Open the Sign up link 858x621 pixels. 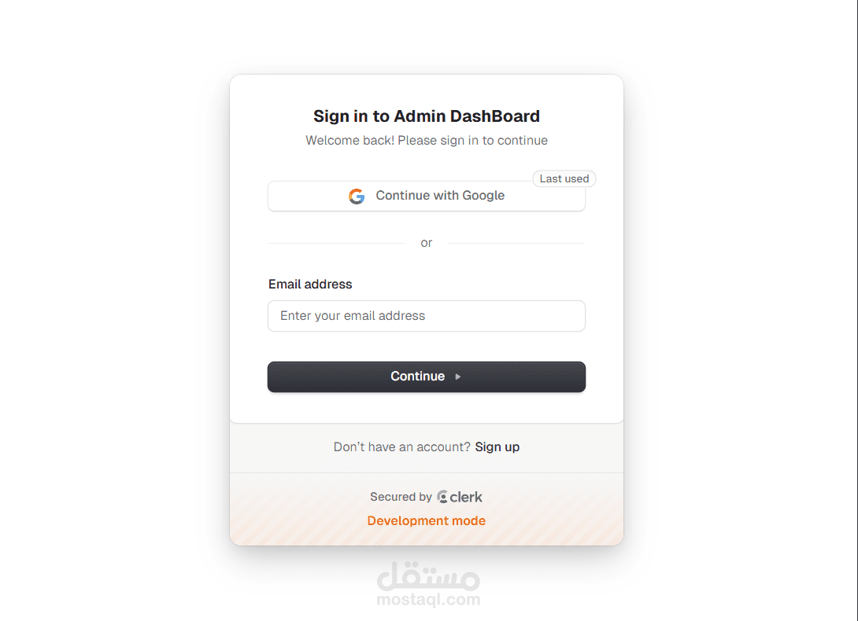point(497,447)
